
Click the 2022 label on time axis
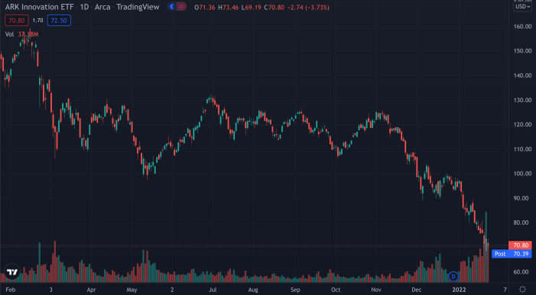click(x=459, y=290)
